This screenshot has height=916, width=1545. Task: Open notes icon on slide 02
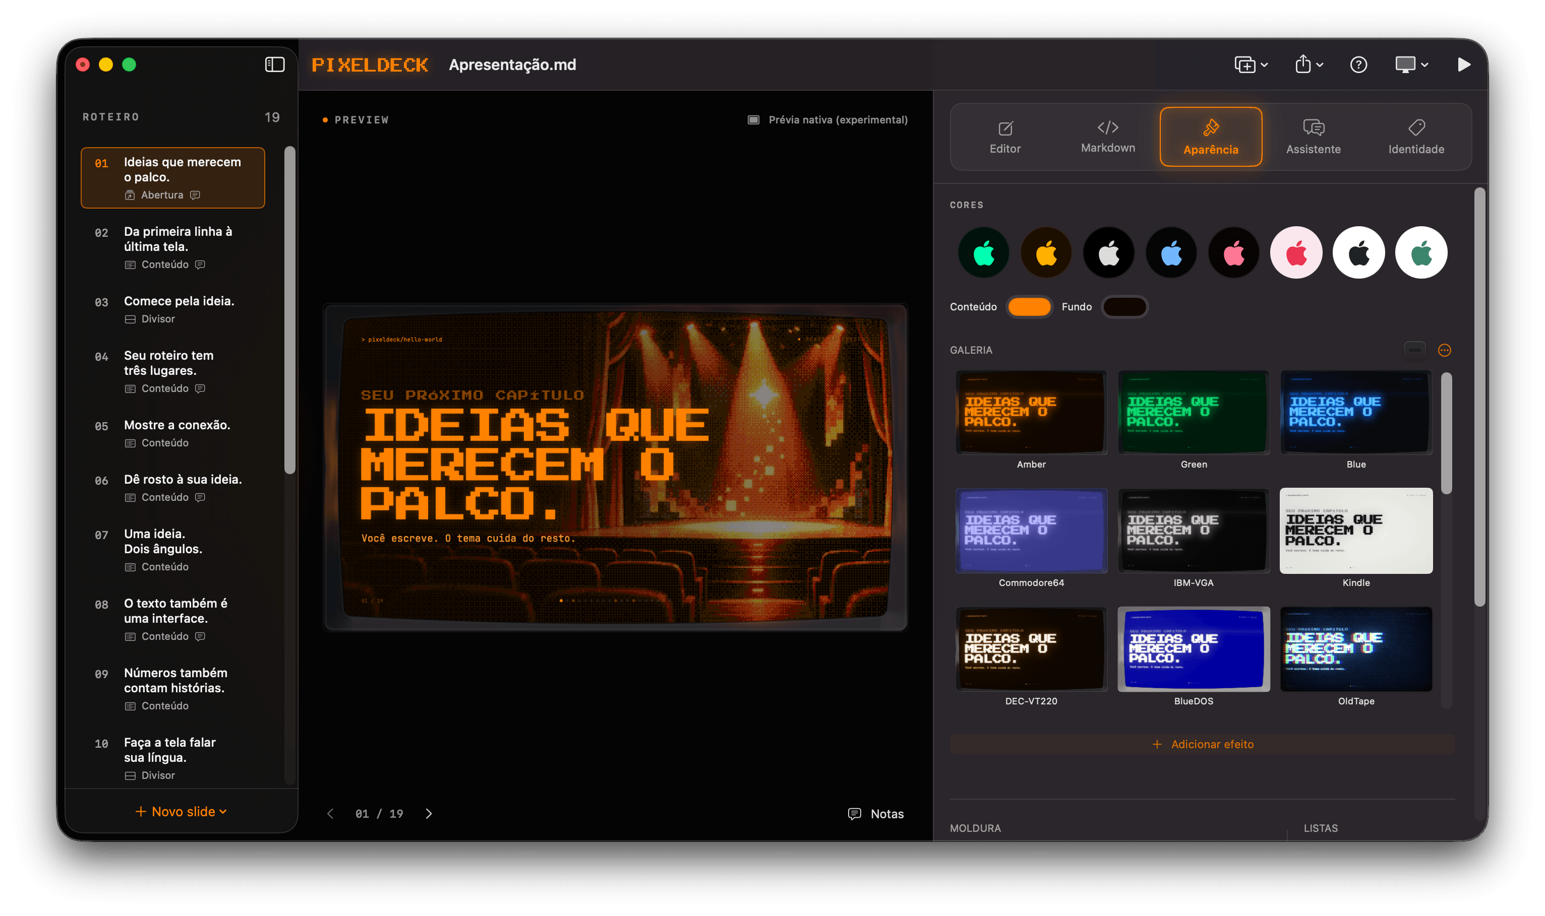tap(200, 265)
